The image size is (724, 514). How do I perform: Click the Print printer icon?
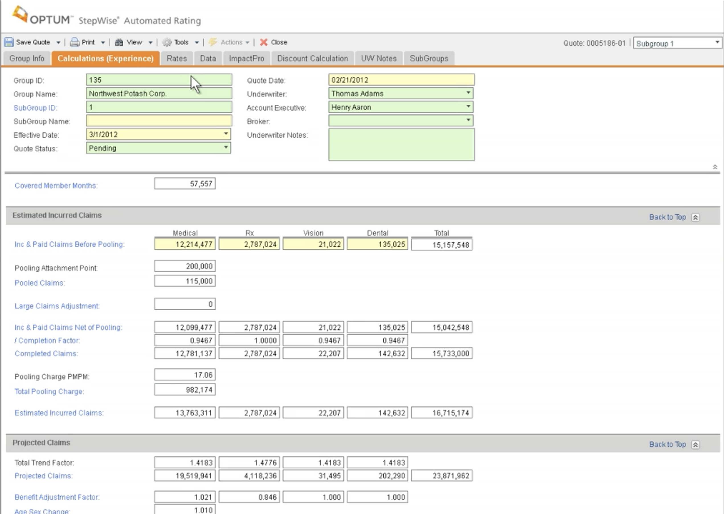click(x=74, y=42)
